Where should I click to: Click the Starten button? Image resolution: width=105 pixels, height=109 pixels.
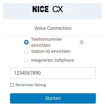53,98
